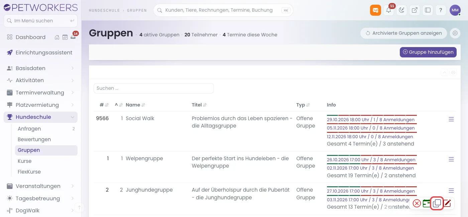This screenshot has height=217, width=468.
Task: Click the 'Welpengruppe' name cell
Action: [144, 159]
